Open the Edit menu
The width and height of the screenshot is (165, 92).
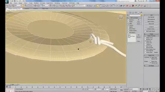click(11, 3)
